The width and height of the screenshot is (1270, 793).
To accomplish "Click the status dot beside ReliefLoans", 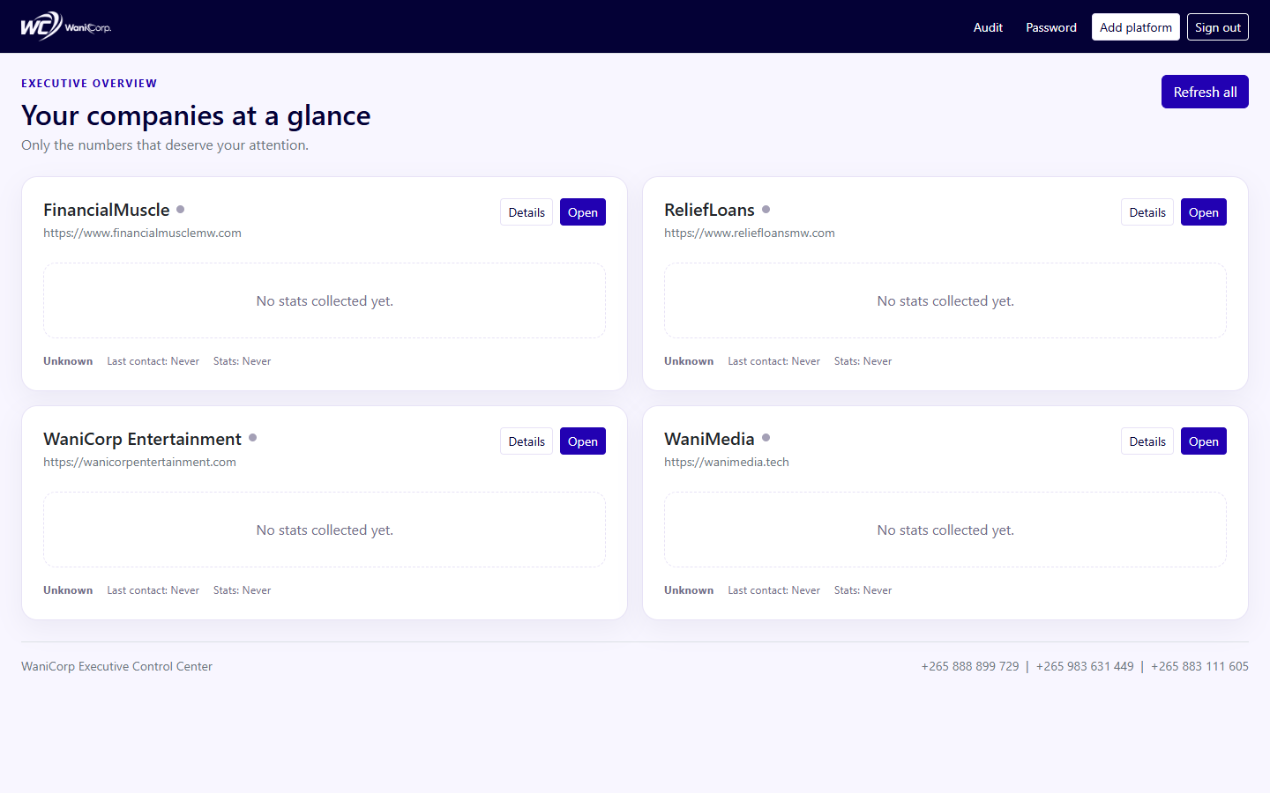I will tap(766, 210).
